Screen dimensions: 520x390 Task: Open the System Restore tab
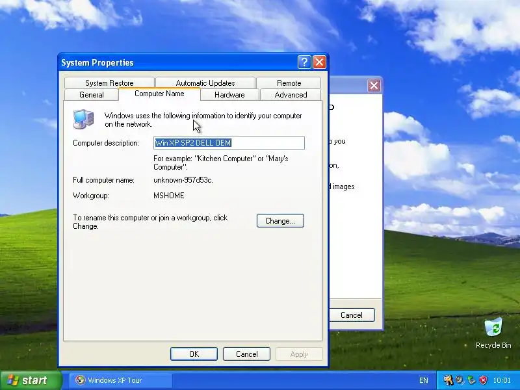109,83
